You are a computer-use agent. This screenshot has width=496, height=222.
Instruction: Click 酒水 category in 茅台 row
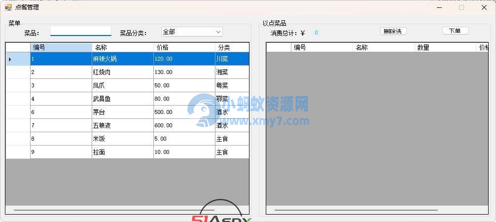tap(232, 112)
